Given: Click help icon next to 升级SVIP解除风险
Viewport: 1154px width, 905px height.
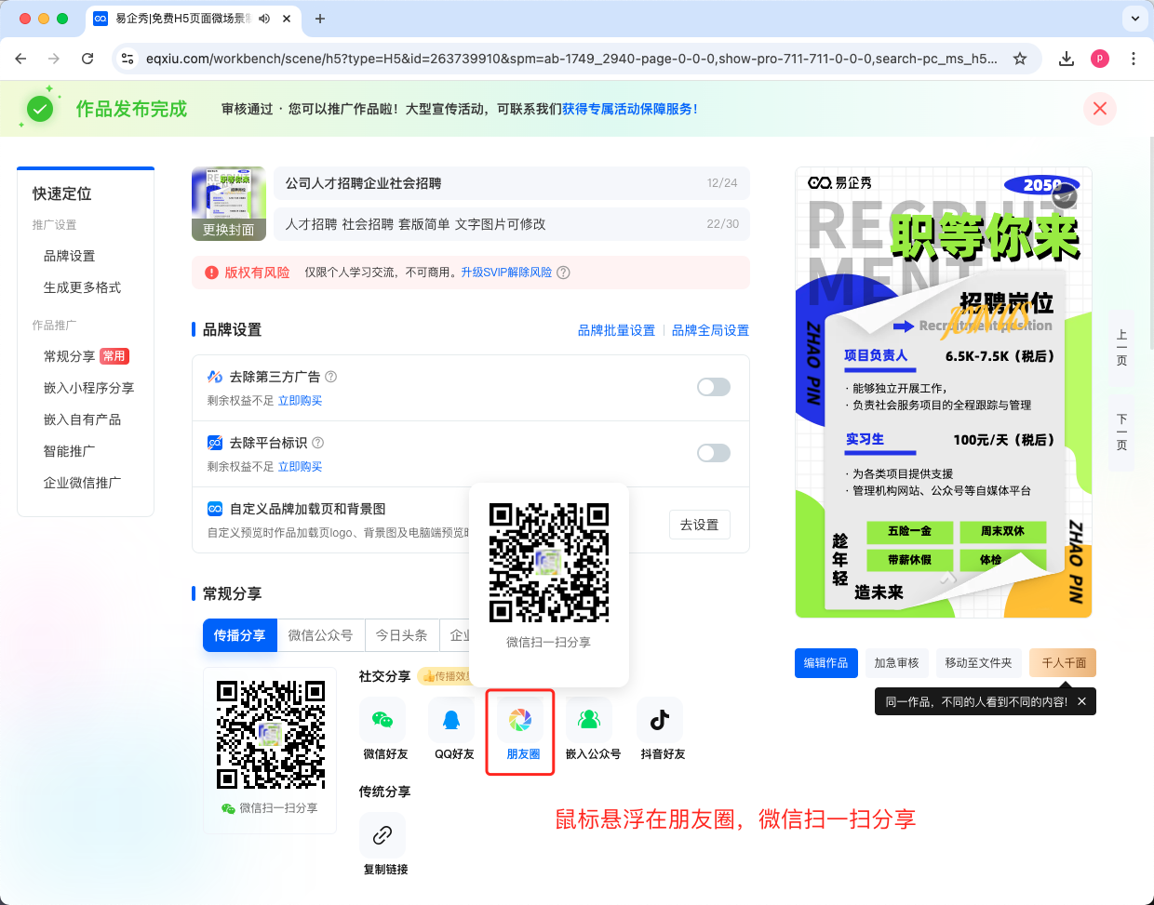Looking at the screenshot, I should pos(563,273).
